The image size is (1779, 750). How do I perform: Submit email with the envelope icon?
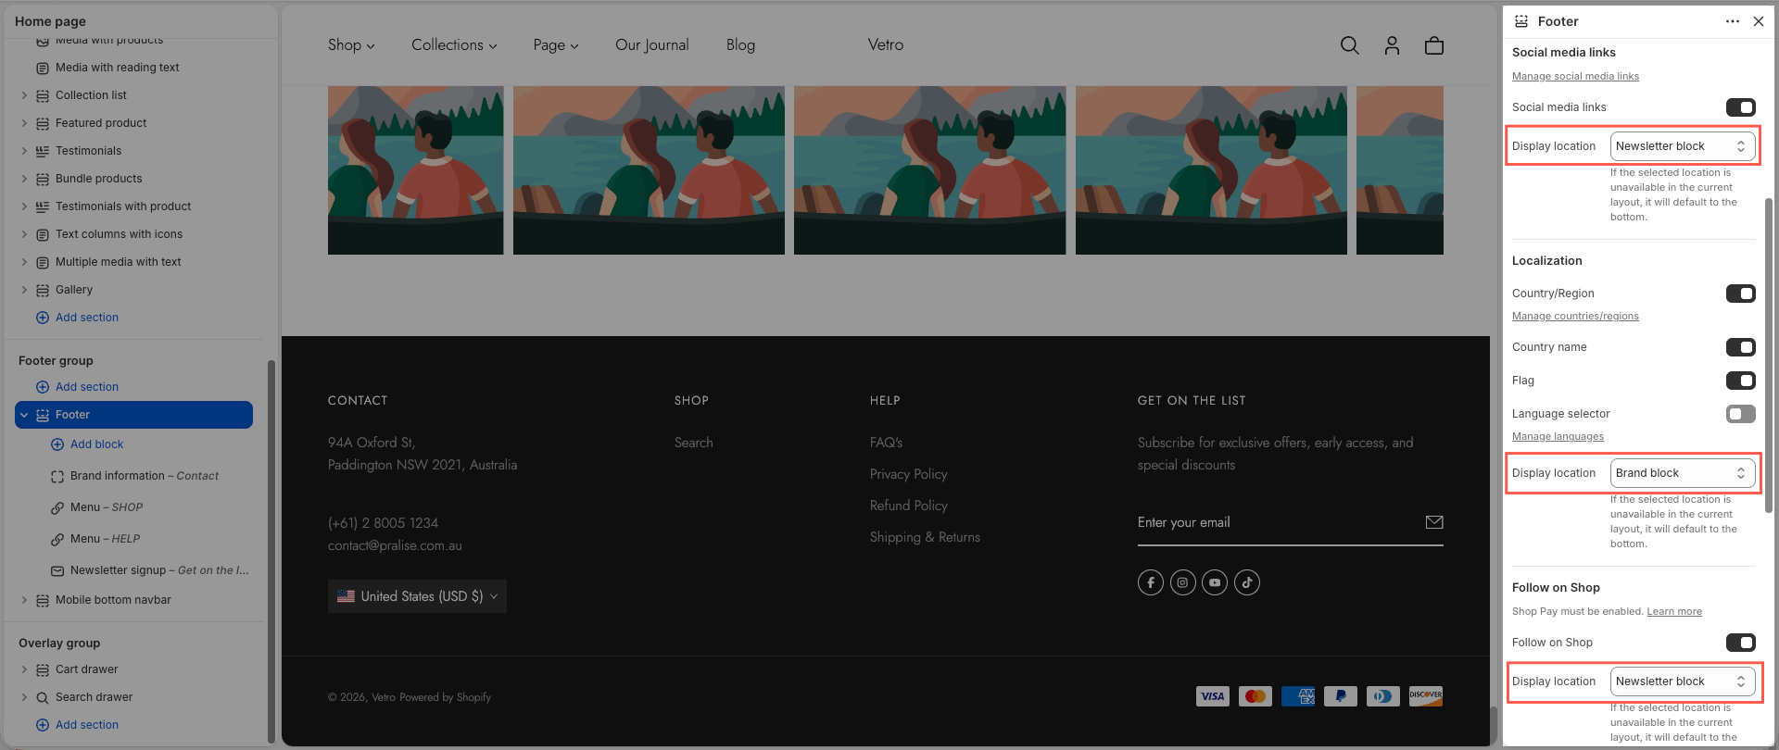1433,522
